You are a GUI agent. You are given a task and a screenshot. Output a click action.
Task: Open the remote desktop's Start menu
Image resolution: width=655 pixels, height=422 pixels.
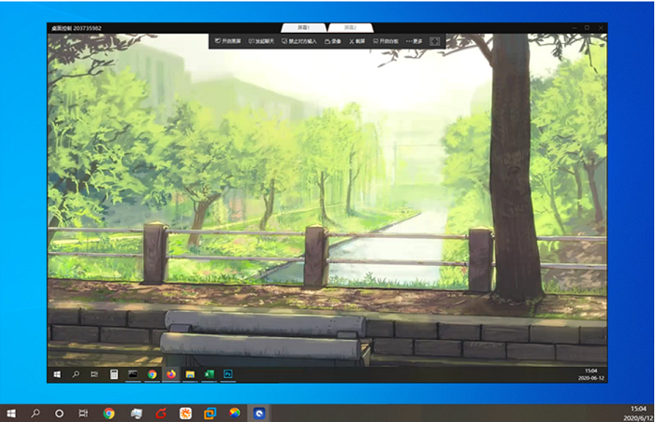click(x=57, y=374)
